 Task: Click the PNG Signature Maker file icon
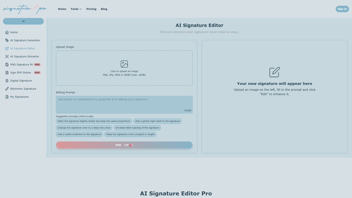point(7,65)
